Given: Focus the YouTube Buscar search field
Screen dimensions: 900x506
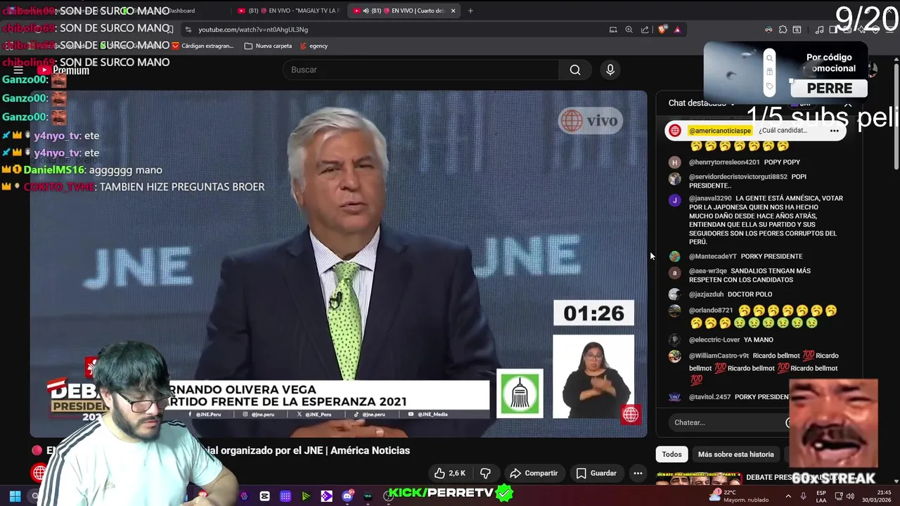Looking at the screenshot, I should [x=420, y=70].
